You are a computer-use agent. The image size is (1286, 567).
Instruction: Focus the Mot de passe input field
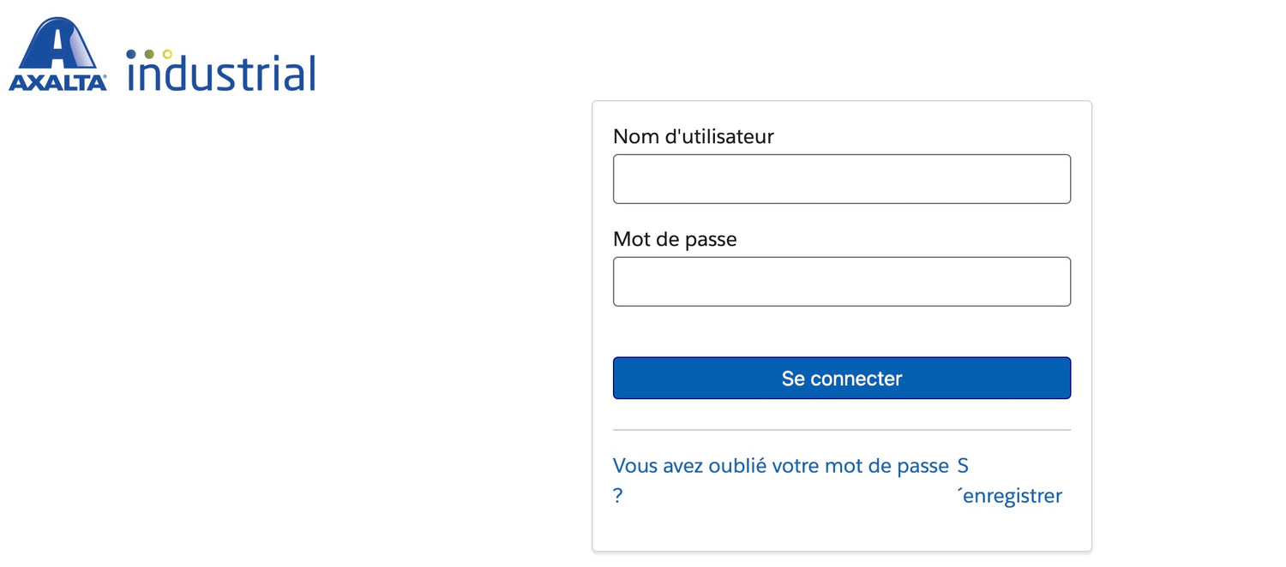click(x=841, y=282)
